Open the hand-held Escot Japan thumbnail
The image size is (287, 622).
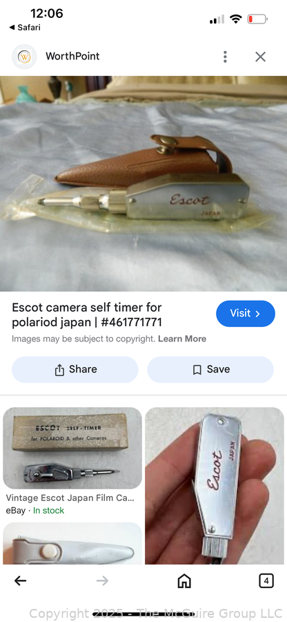pyautogui.click(x=215, y=486)
